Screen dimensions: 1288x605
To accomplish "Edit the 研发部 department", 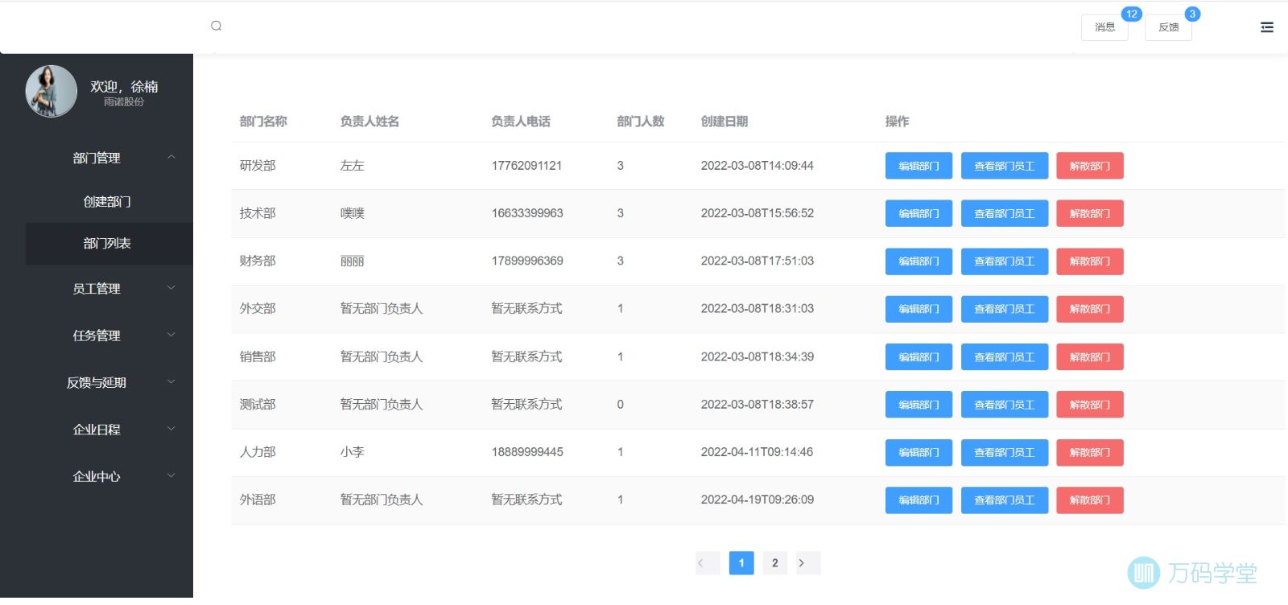I will [x=919, y=166].
